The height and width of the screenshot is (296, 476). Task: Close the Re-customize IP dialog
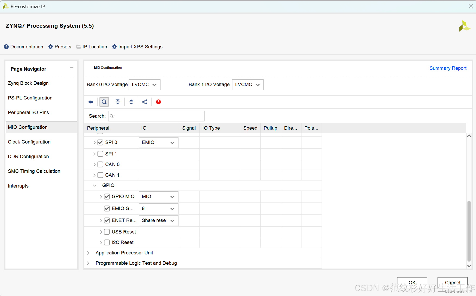coord(471,6)
